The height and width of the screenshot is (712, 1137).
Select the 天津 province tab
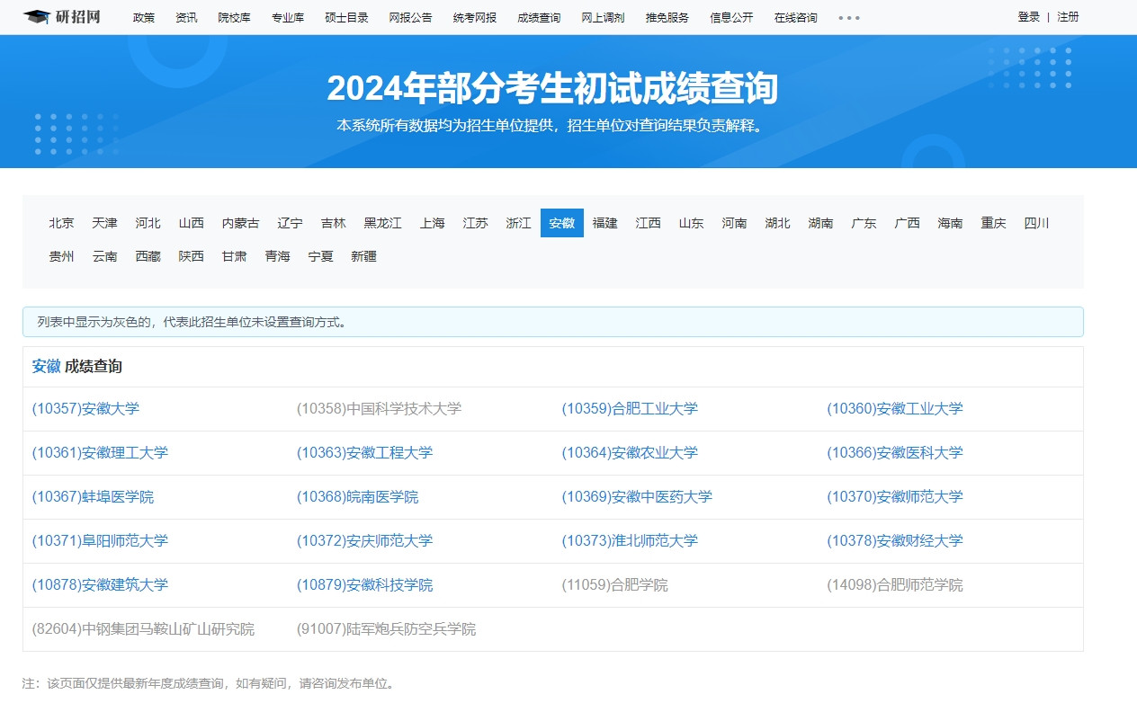pyautogui.click(x=105, y=223)
